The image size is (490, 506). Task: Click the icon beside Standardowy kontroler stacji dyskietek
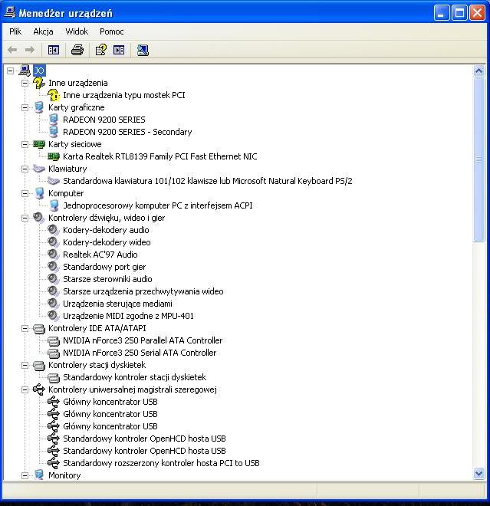tap(54, 377)
